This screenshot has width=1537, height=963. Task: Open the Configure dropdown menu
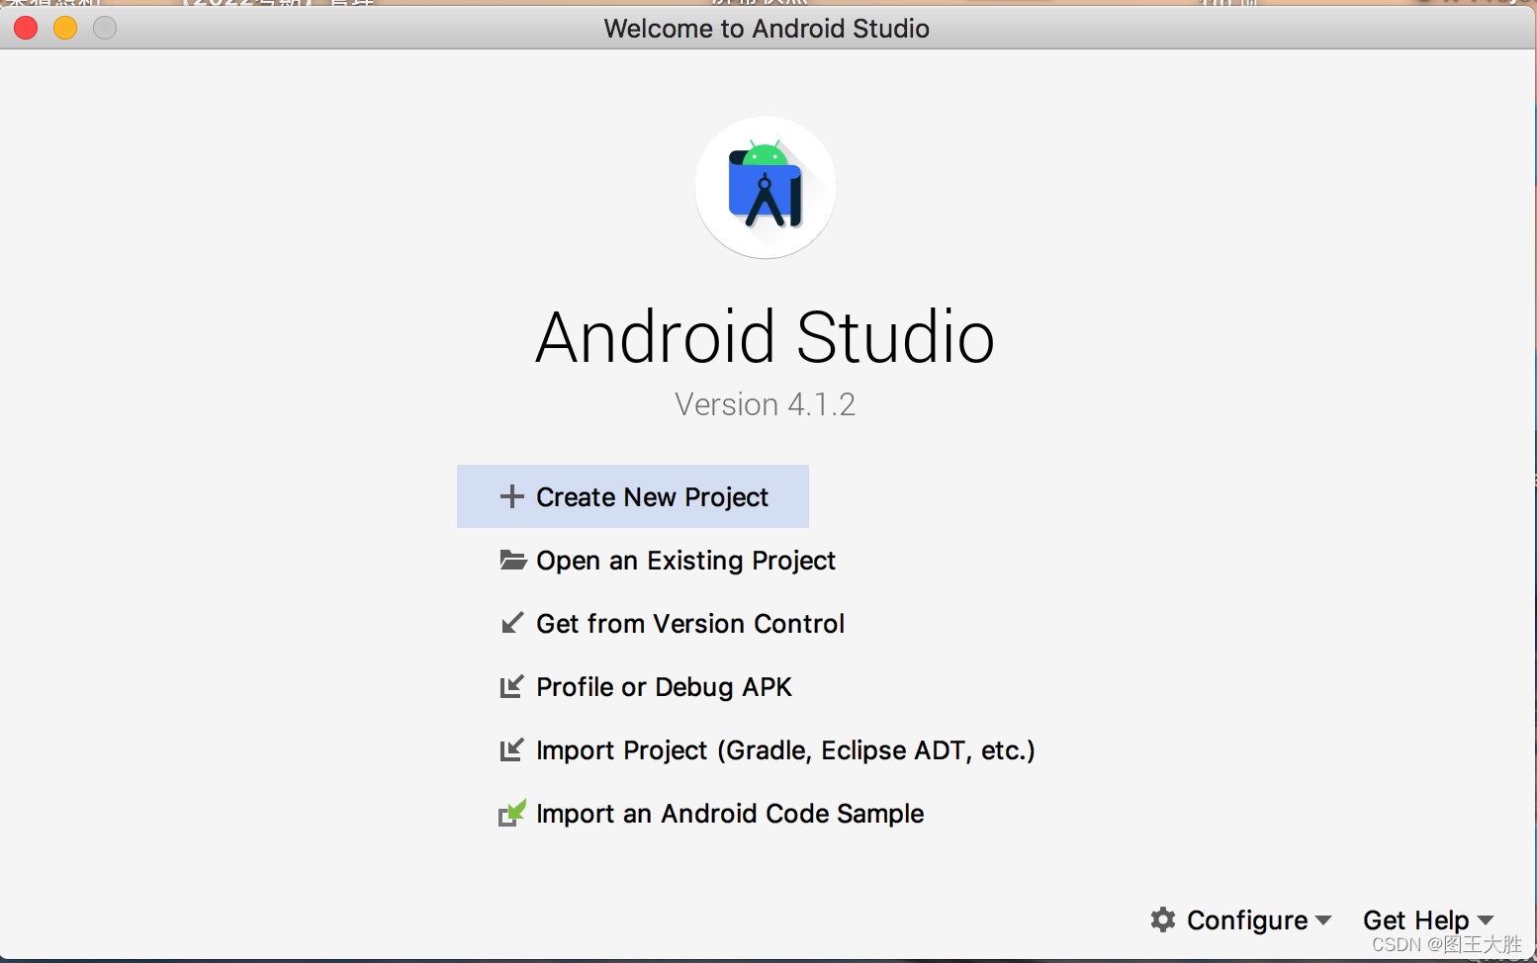tap(1241, 919)
